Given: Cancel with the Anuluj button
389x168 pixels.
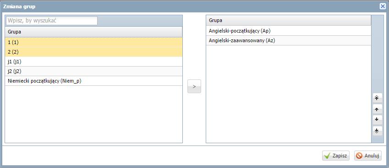Looking at the screenshot, I should point(368,156).
